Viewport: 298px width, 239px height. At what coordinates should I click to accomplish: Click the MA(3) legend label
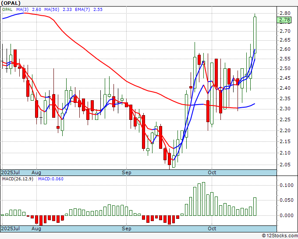pos(22,10)
